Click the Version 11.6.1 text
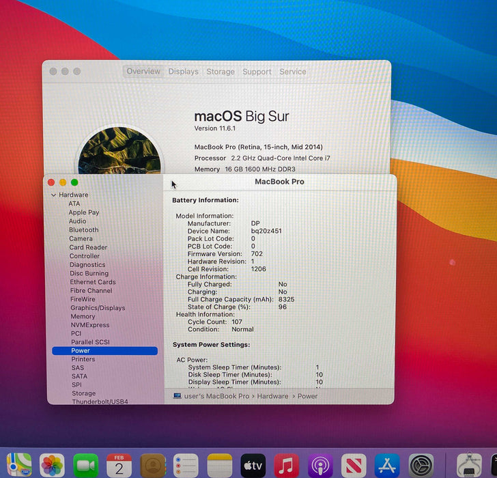The width and height of the screenshot is (497, 478). 215,128
